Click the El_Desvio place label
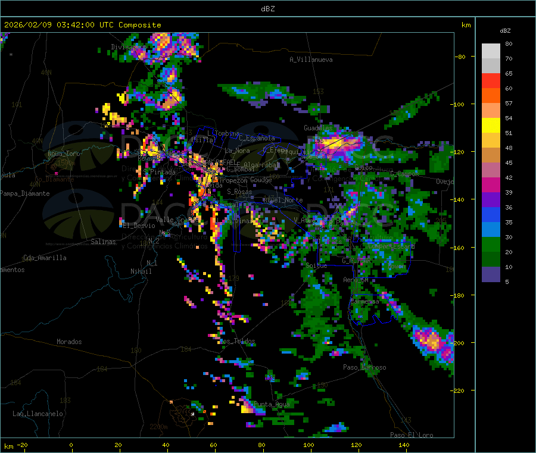The width and height of the screenshot is (536, 453). point(139,226)
